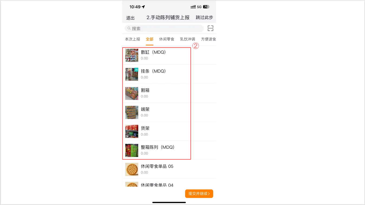Open the 割箱 product thumbnail
This screenshot has height=205, width=365.
pyautogui.click(x=132, y=93)
